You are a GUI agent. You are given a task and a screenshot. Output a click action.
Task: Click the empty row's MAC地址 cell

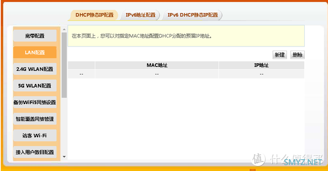[x=157, y=74]
